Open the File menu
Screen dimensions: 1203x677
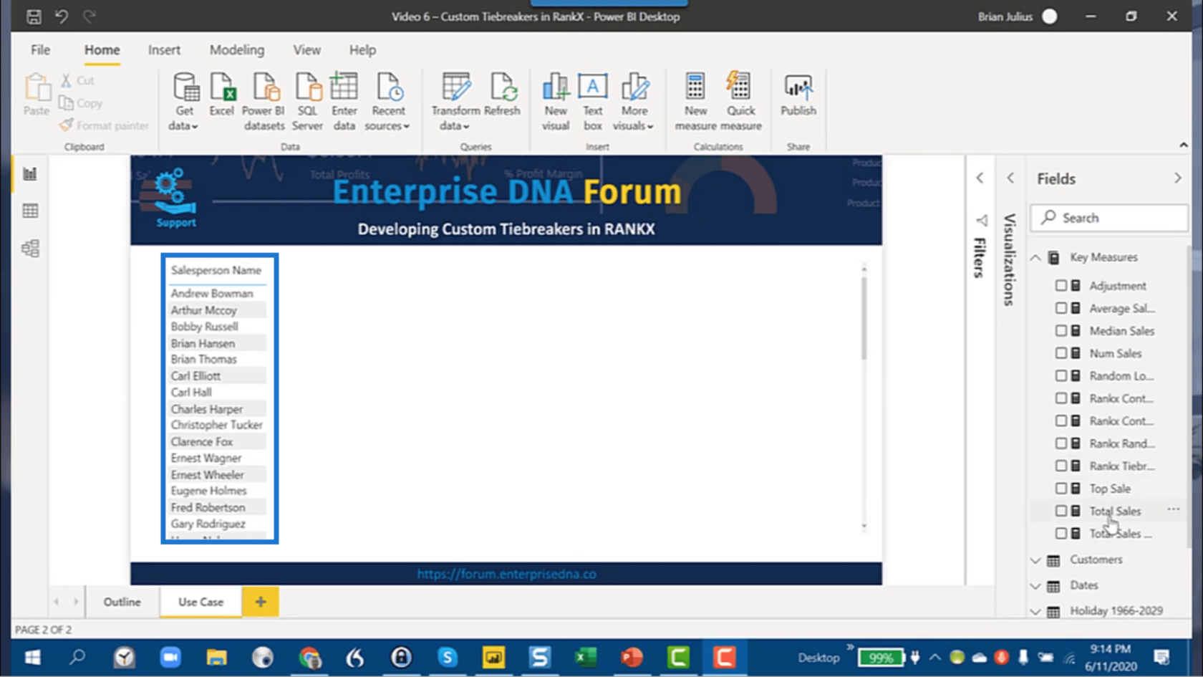[40, 50]
